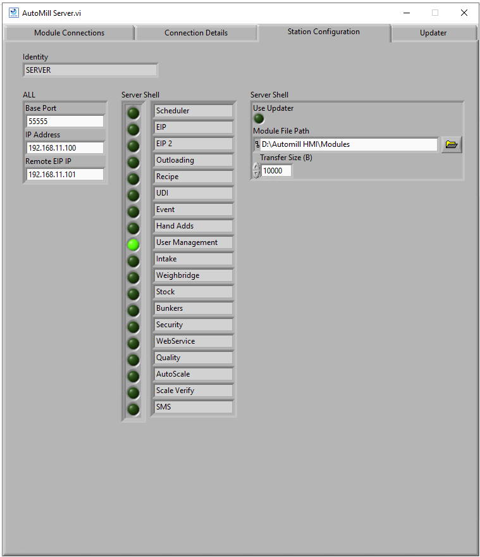The width and height of the screenshot is (480, 557).
Task: Toggle the Bunkers module LED
Action: (x=133, y=311)
